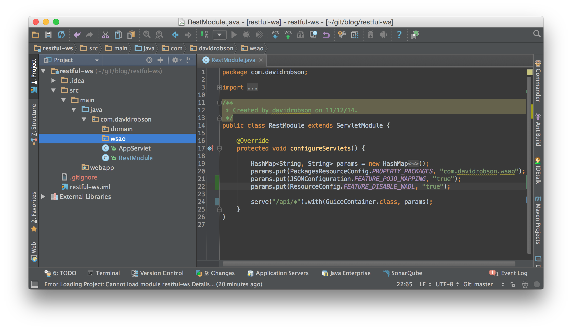
Task: Expand the folded import block
Action: click(x=219, y=87)
